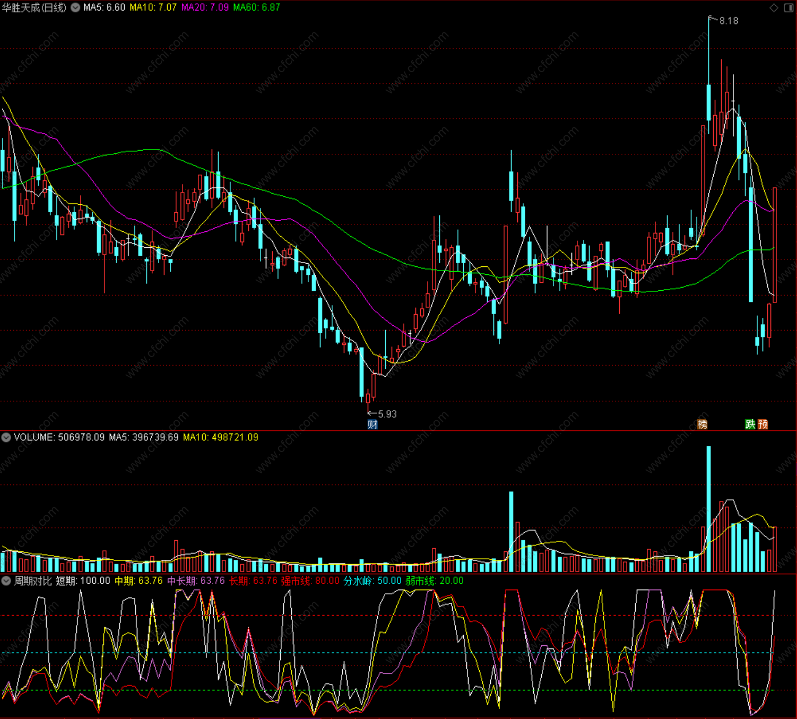
Task: Select the stock title 华胜天成(日线)
Action: click(34, 7)
